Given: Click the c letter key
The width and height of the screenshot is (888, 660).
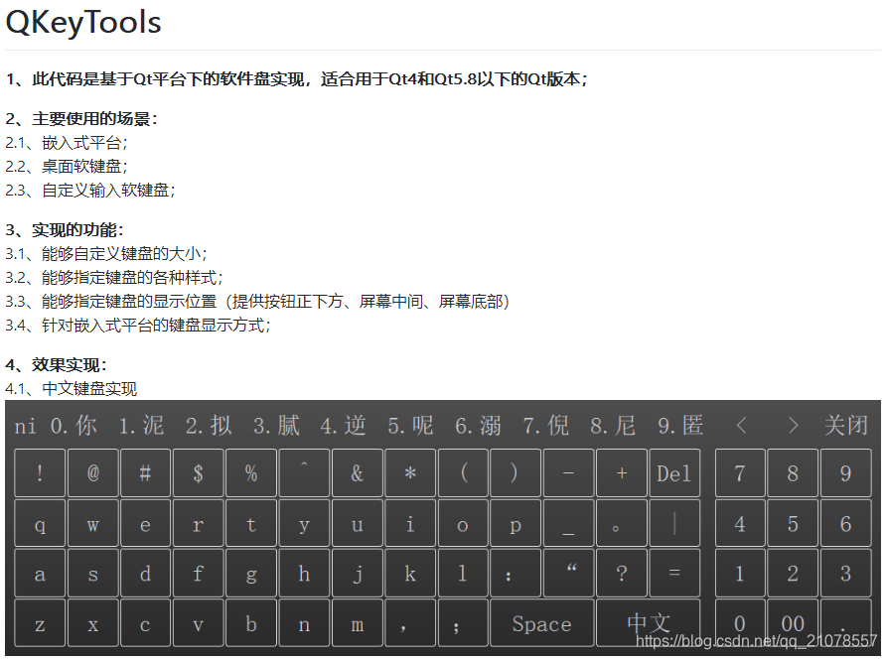Looking at the screenshot, I should pos(146,622).
